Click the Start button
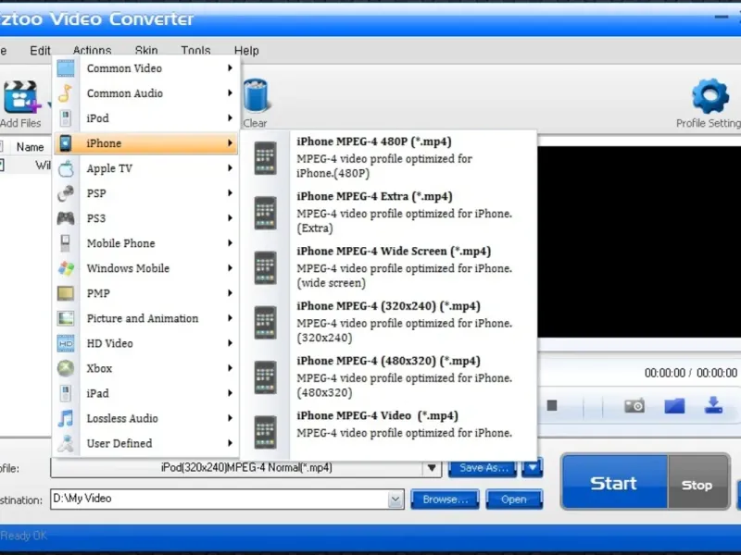The height and width of the screenshot is (555, 741). (x=614, y=483)
